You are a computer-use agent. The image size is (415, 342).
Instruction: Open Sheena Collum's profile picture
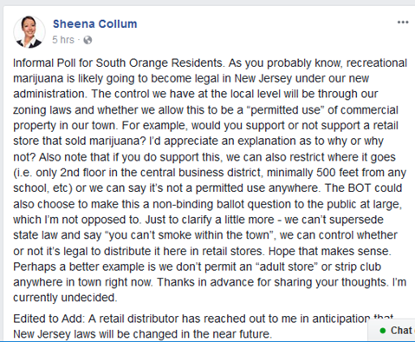pyautogui.click(x=29, y=32)
